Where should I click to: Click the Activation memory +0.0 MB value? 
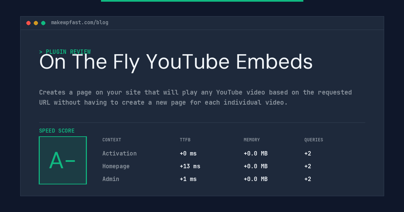(256, 153)
